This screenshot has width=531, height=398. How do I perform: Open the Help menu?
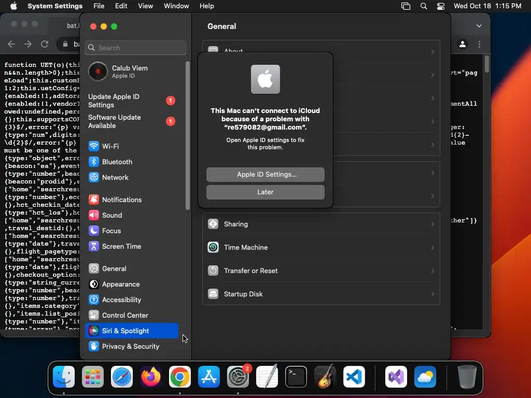206,6
